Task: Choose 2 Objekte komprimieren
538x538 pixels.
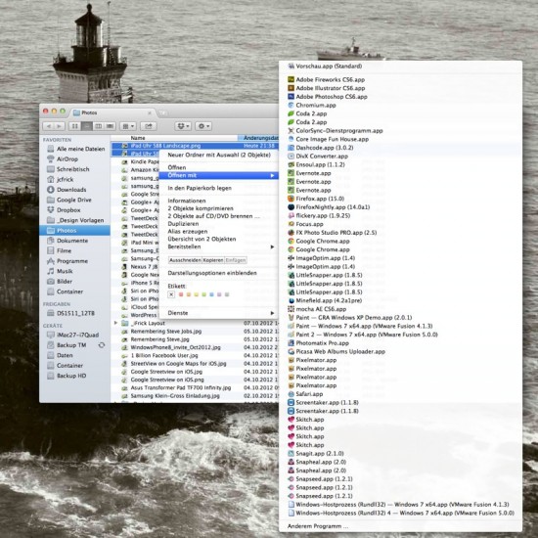Action: click(x=219, y=208)
